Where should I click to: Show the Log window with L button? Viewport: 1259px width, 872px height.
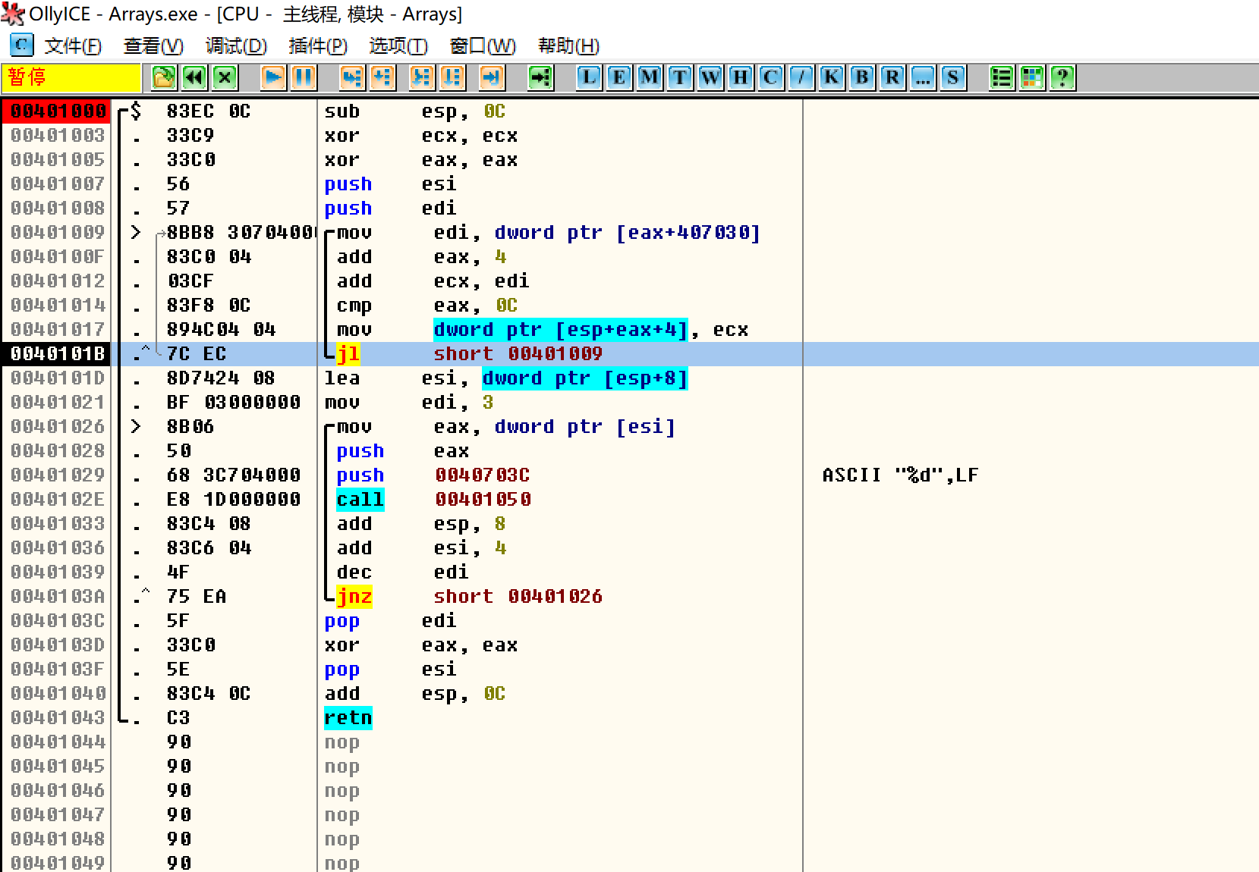[589, 77]
